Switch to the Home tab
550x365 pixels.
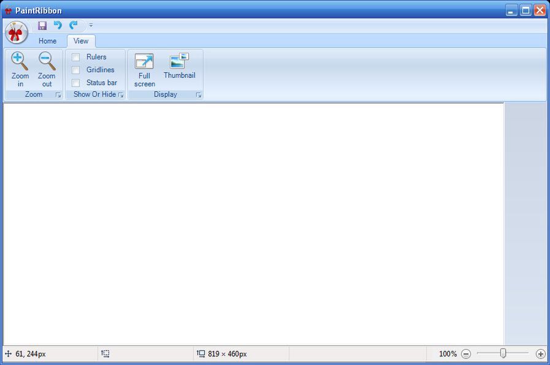(47, 41)
